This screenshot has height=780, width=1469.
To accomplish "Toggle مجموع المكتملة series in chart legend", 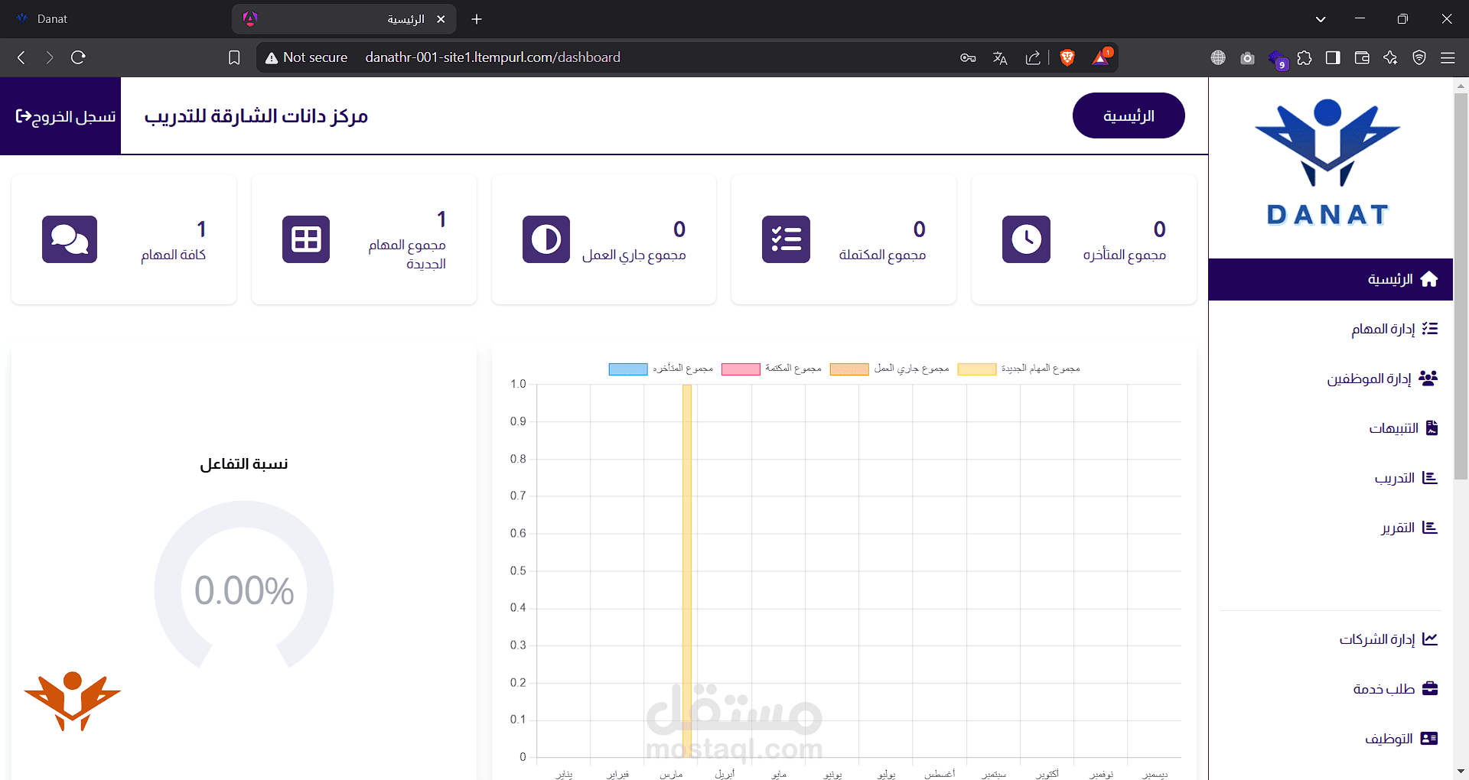I will (739, 369).
